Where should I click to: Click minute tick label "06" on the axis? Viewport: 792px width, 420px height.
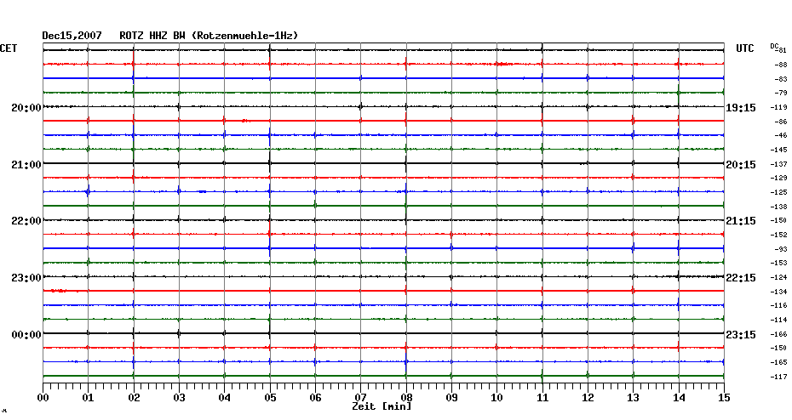coord(316,398)
